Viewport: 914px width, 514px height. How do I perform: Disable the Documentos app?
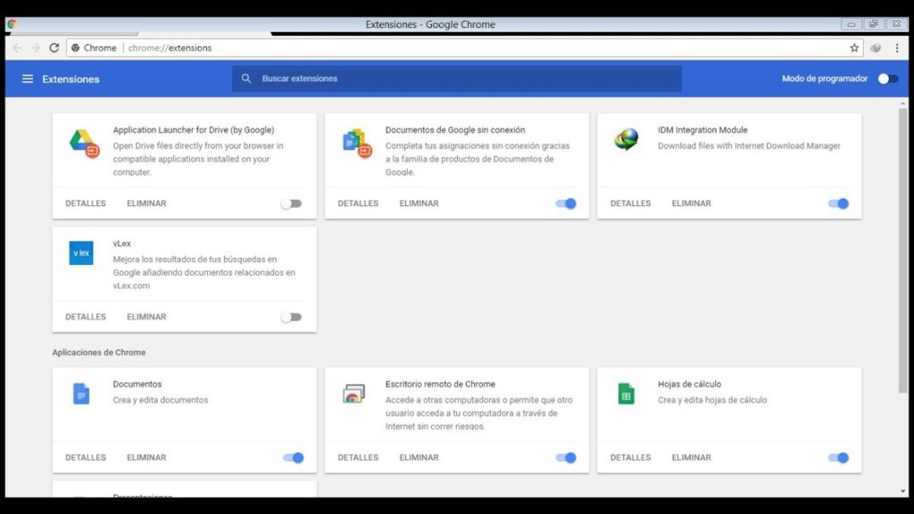point(294,458)
